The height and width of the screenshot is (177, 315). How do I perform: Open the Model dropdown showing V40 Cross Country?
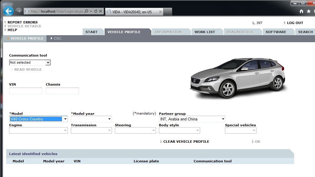tap(38, 119)
